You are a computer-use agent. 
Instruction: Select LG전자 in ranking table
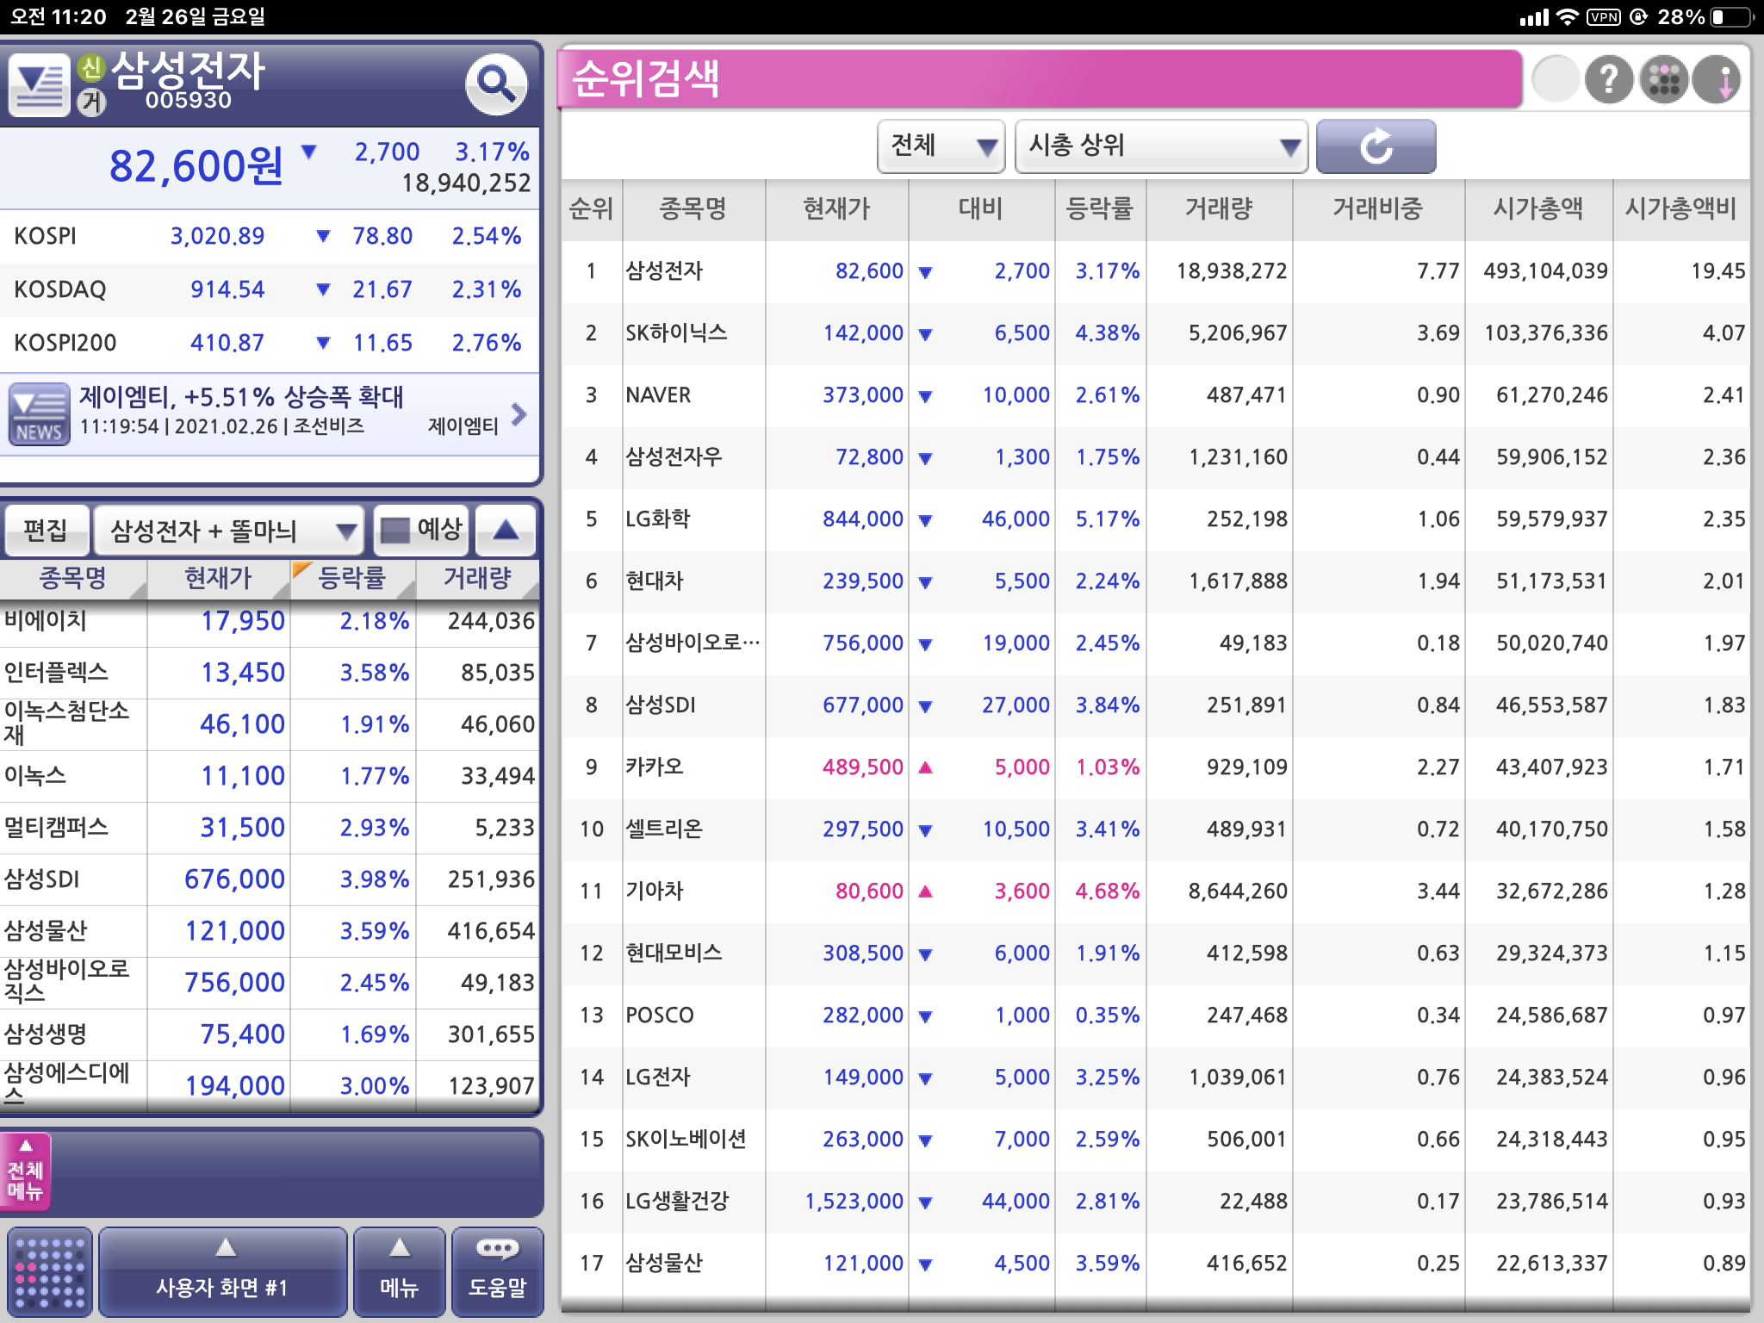(x=1155, y=1078)
